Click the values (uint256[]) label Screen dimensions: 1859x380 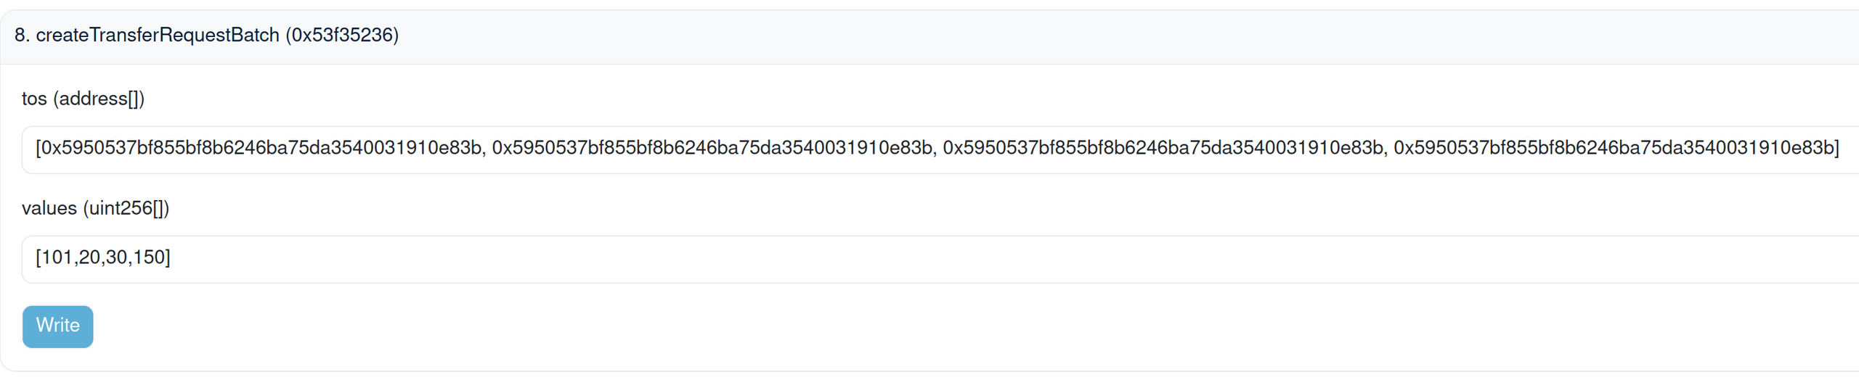pyautogui.click(x=95, y=208)
